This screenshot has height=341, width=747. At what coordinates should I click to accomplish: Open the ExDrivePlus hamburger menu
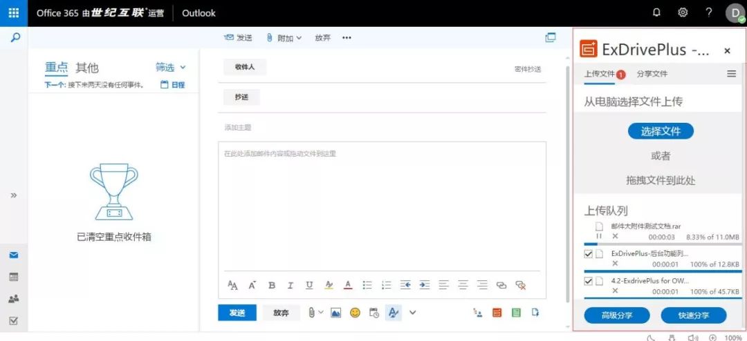(731, 74)
